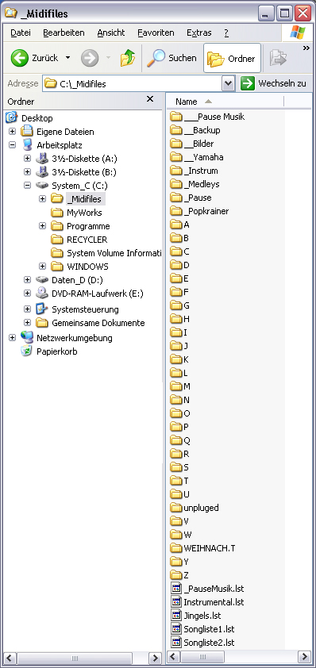316x668 pixels.
Task: Select the WEIHNACH.T folder icon
Action: 176,548
